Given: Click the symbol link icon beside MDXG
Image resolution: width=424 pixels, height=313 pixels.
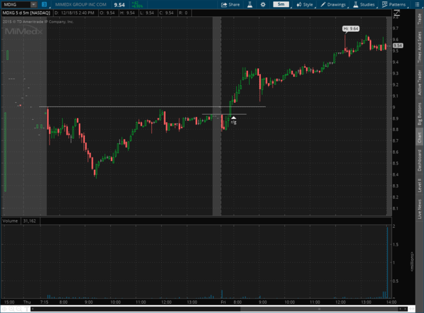Looking at the screenshot, I should [44, 5].
